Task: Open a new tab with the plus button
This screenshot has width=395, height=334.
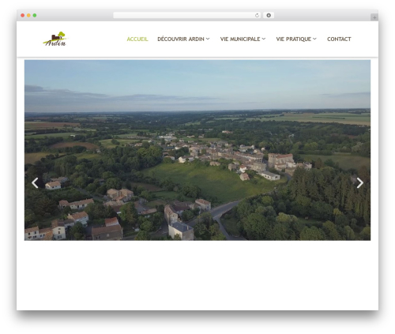Action: 374,17
